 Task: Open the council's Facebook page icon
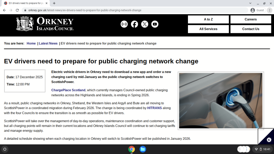pos(134,24)
